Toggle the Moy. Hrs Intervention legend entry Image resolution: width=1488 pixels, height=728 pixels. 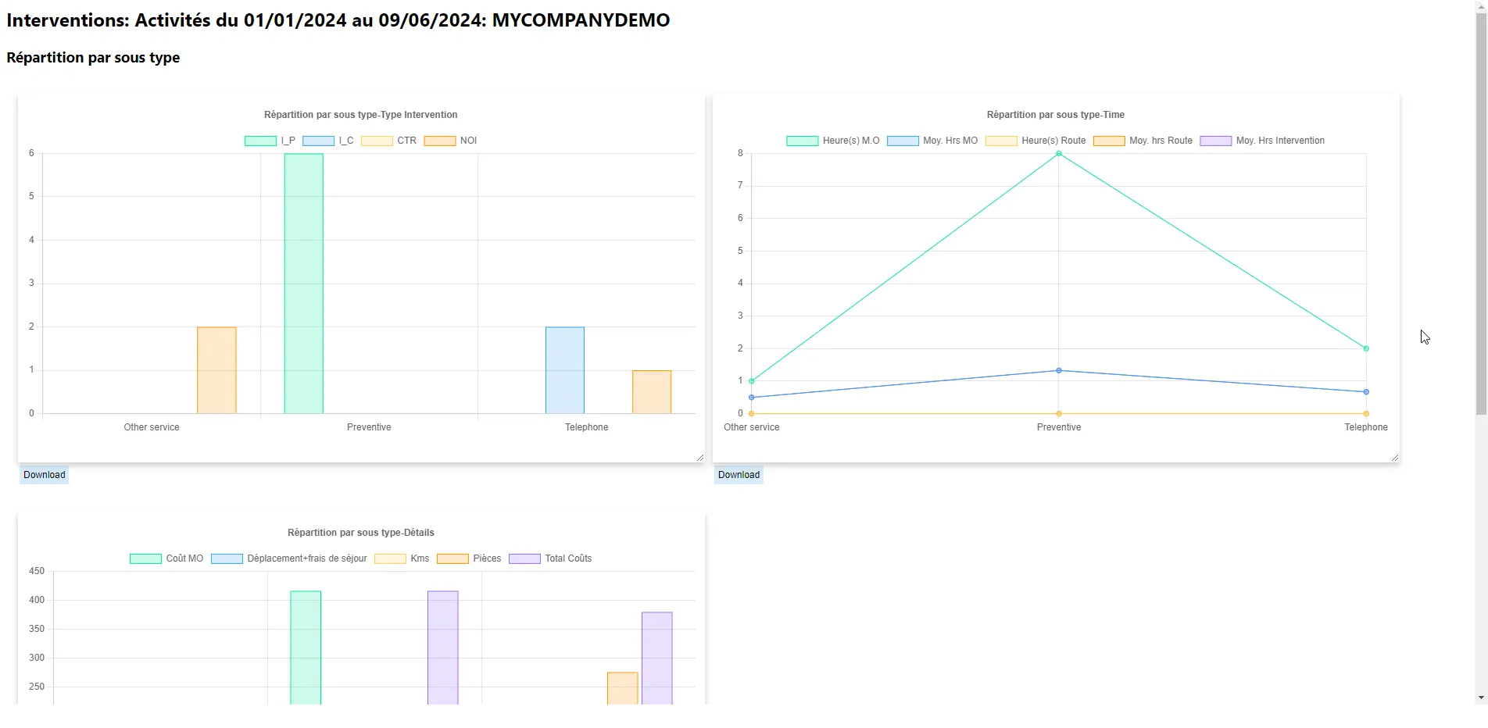(1262, 141)
